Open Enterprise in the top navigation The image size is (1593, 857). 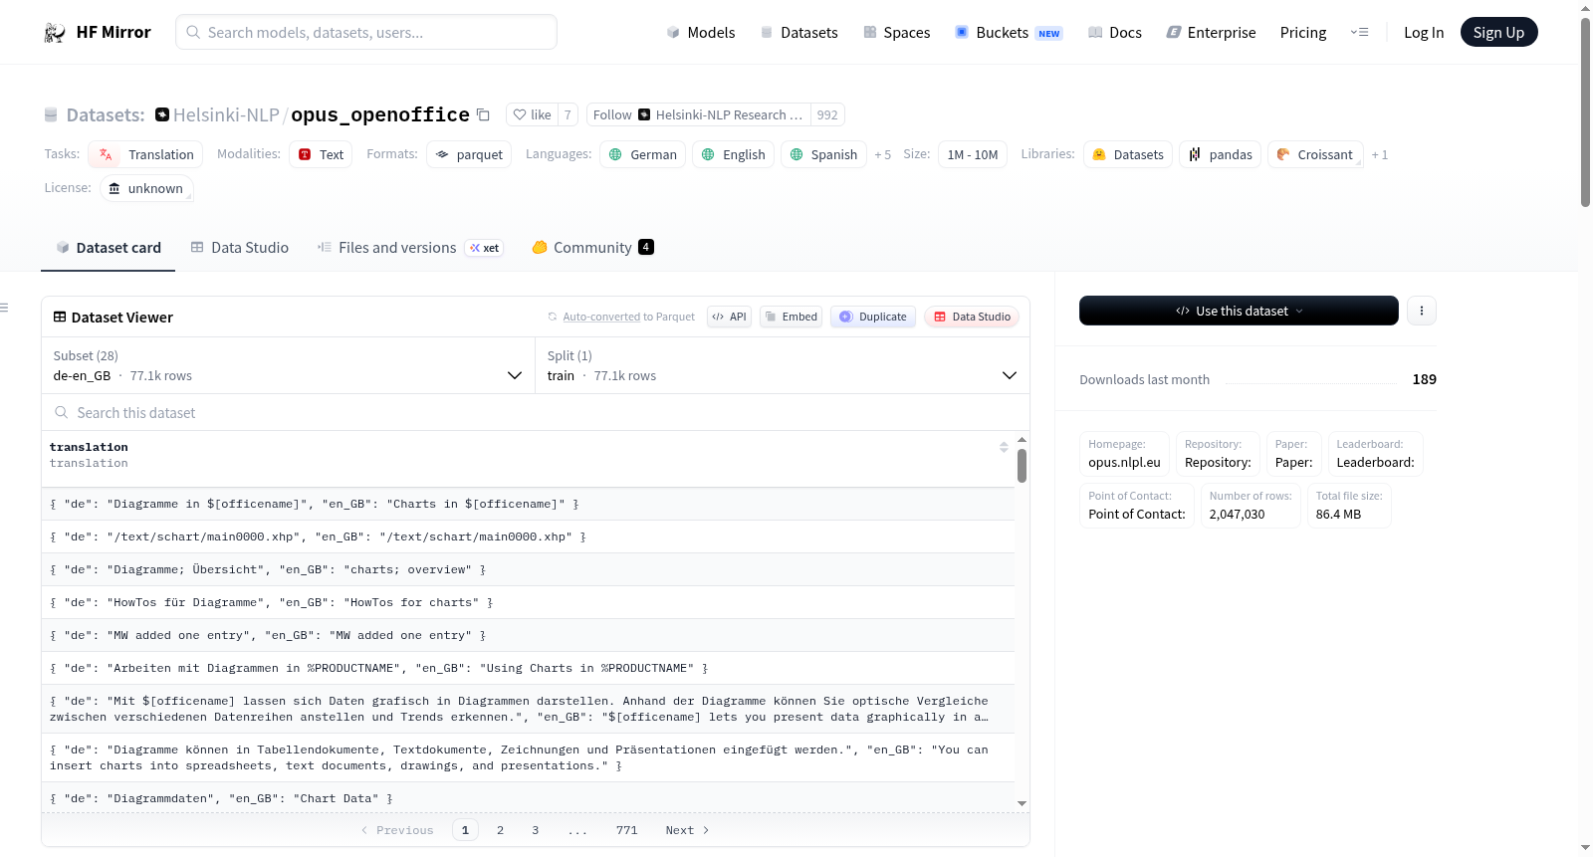(x=1211, y=32)
